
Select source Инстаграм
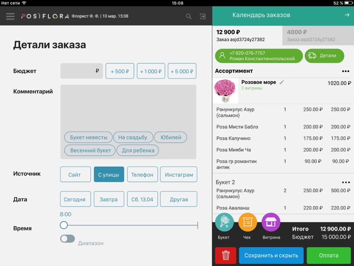click(178, 174)
